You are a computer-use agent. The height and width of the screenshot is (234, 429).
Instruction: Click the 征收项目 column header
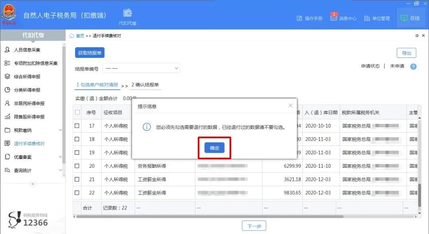coord(118,113)
